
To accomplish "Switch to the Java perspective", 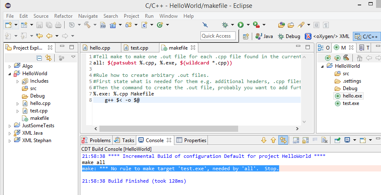I will coord(264,36).
